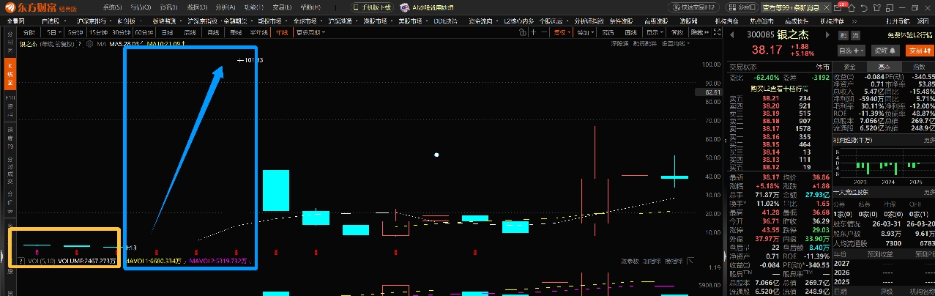Screen dimensions: 935x296
Task: Switch to the 资金 panel tab
Action: click(x=848, y=67)
